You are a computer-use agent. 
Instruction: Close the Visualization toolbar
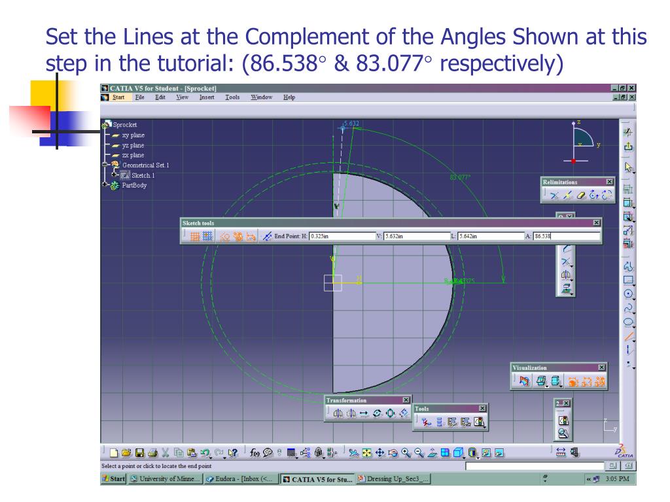tap(602, 367)
